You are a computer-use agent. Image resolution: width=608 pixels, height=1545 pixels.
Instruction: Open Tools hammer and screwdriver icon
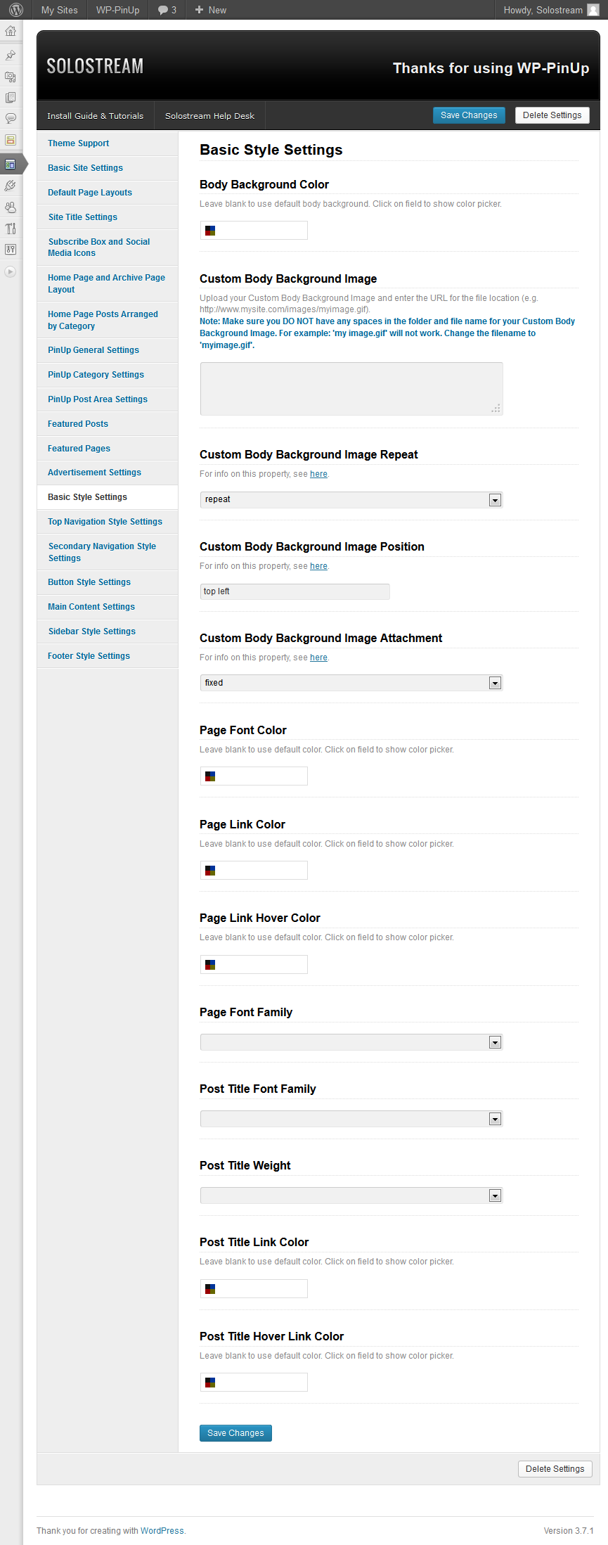point(11,229)
